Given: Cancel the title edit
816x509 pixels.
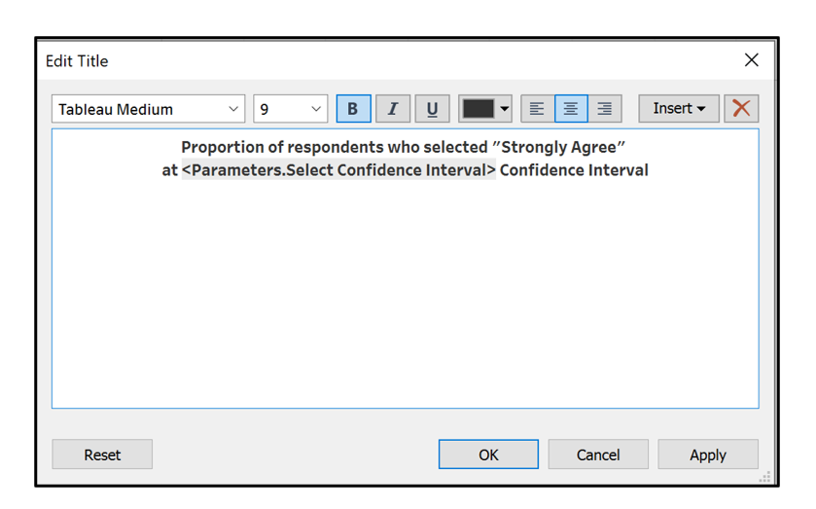Looking at the screenshot, I should click(x=598, y=454).
